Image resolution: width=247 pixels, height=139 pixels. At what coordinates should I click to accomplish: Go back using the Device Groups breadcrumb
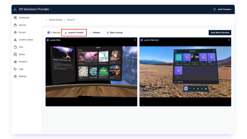(x=55, y=20)
